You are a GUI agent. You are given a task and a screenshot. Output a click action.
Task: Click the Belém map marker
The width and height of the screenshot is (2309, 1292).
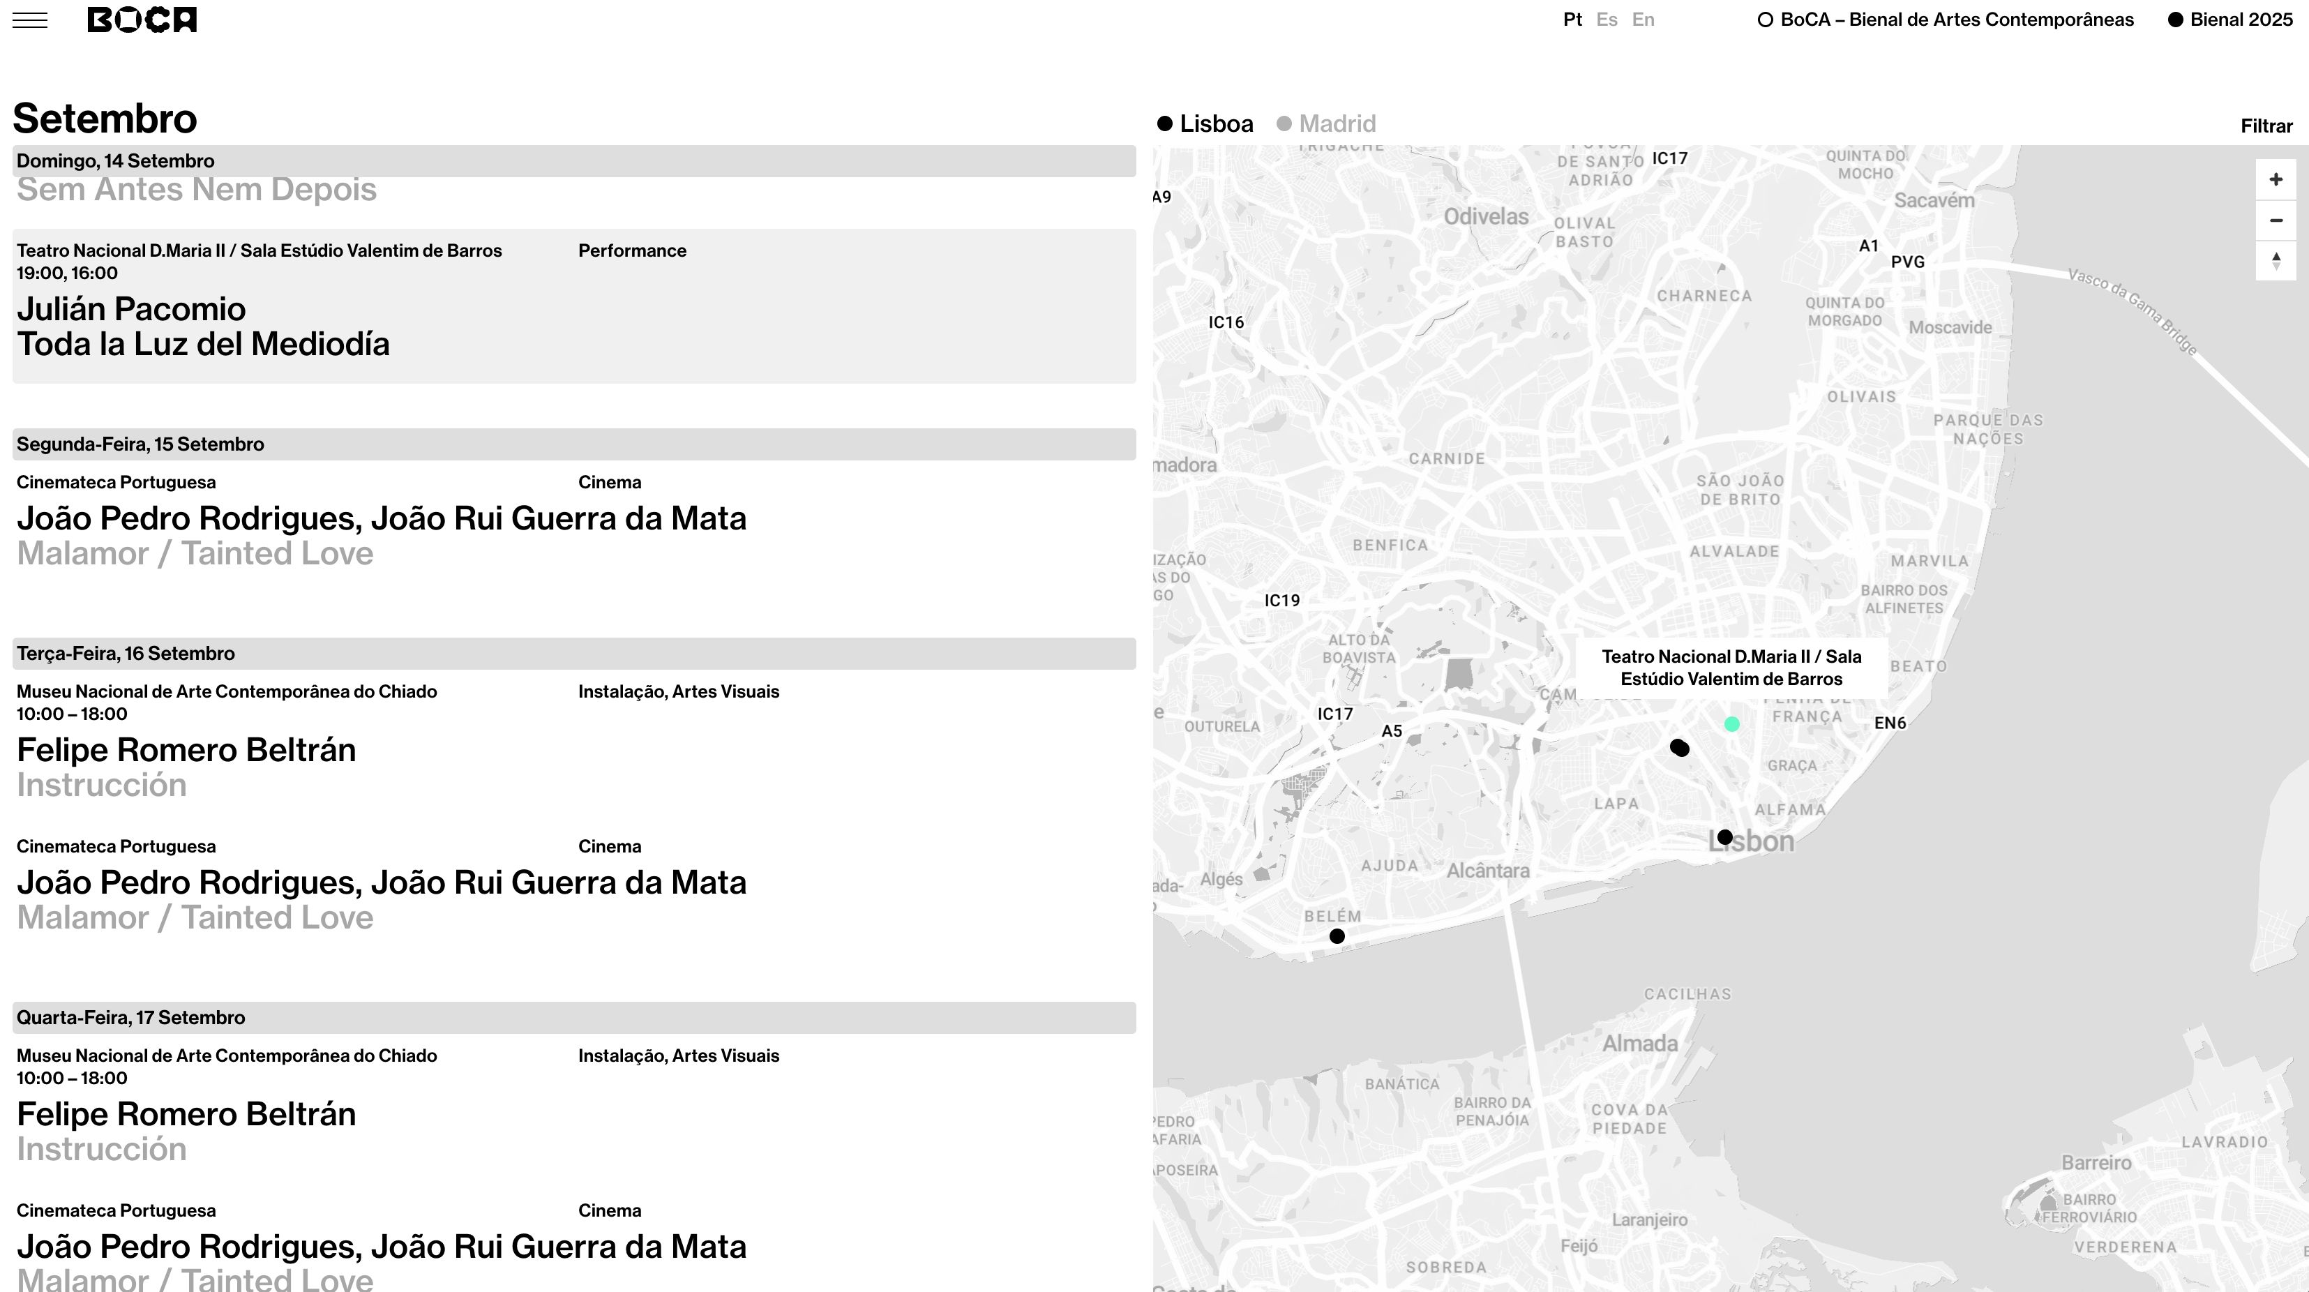(x=1337, y=936)
